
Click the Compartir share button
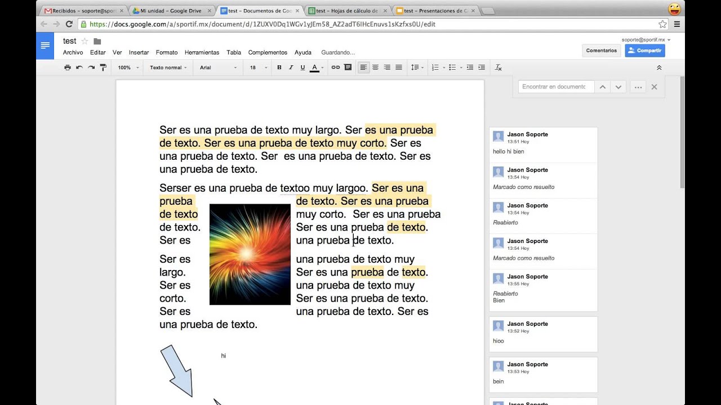[x=645, y=51]
